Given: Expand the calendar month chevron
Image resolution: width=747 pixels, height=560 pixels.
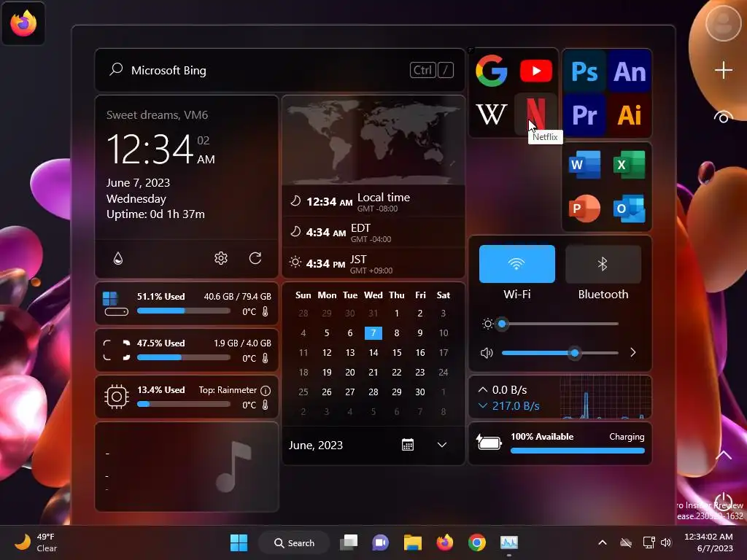Looking at the screenshot, I should [x=442, y=445].
